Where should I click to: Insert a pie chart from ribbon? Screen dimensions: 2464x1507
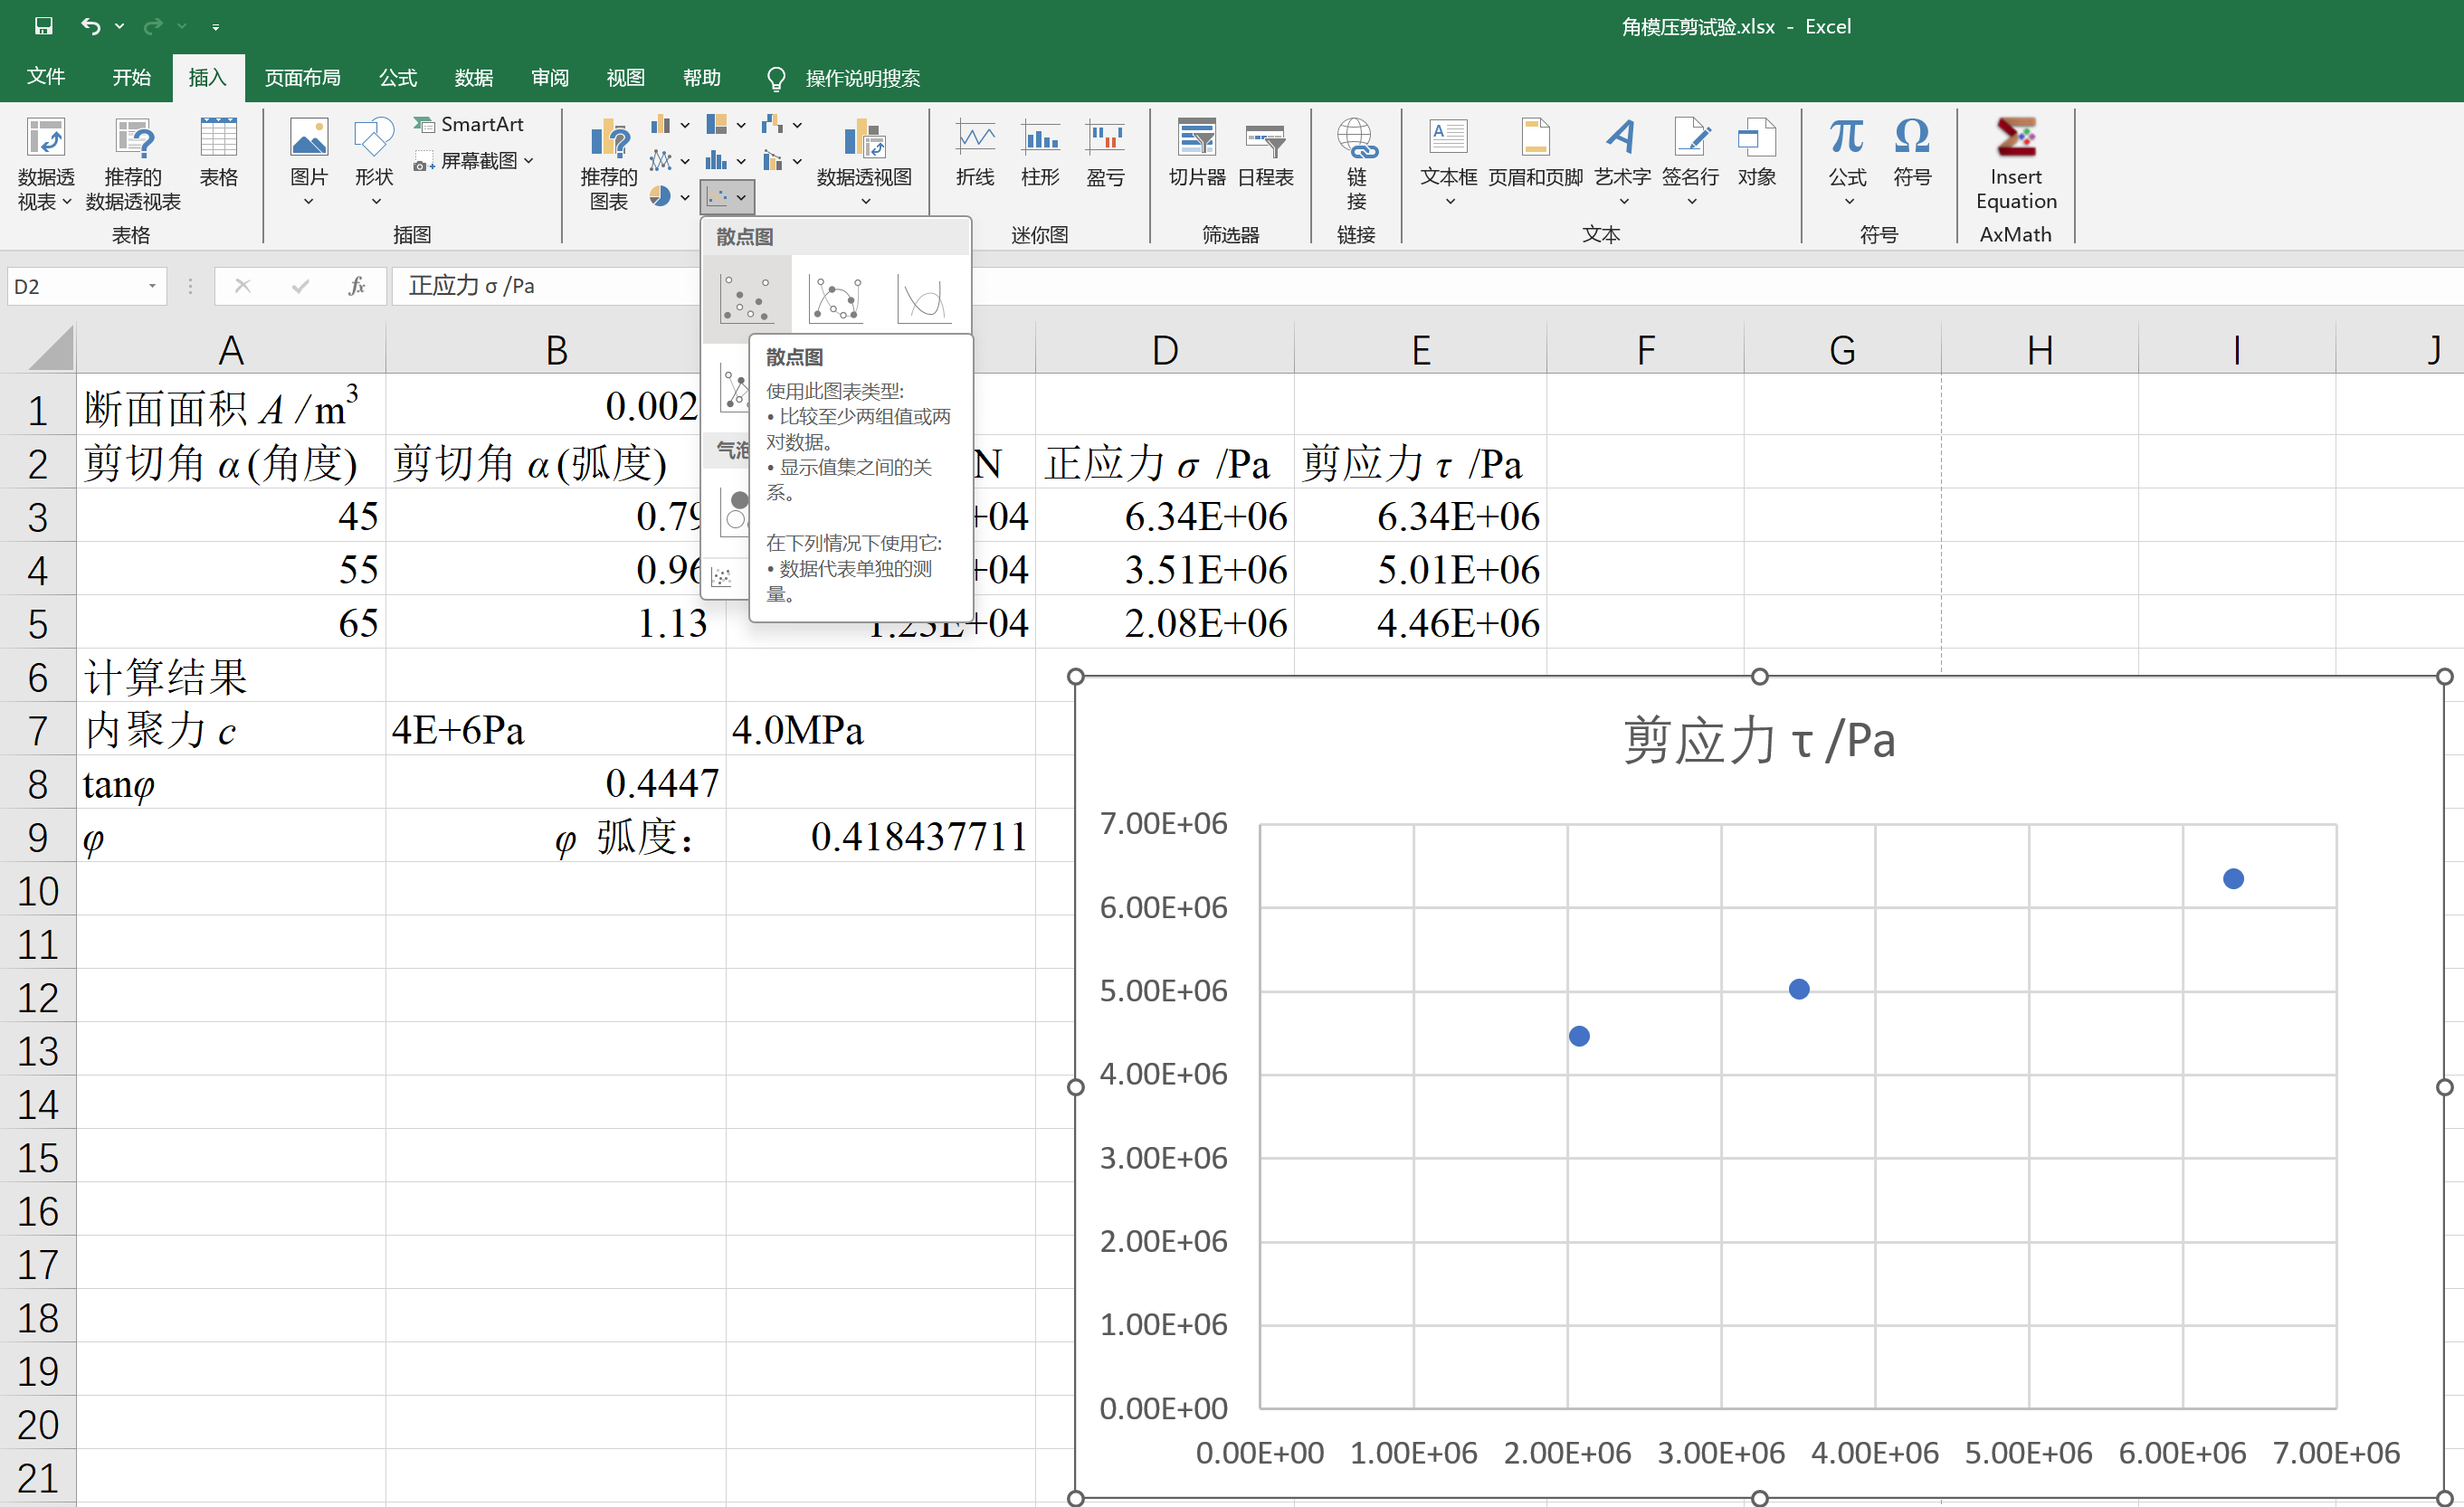[x=660, y=197]
